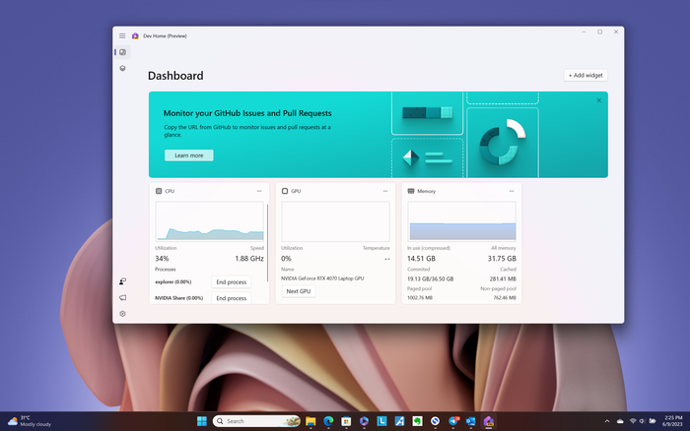The width and height of the screenshot is (690, 431).
Task: Launch Microsoft Edge from taskbar
Action: pyautogui.click(x=328, y=421)
